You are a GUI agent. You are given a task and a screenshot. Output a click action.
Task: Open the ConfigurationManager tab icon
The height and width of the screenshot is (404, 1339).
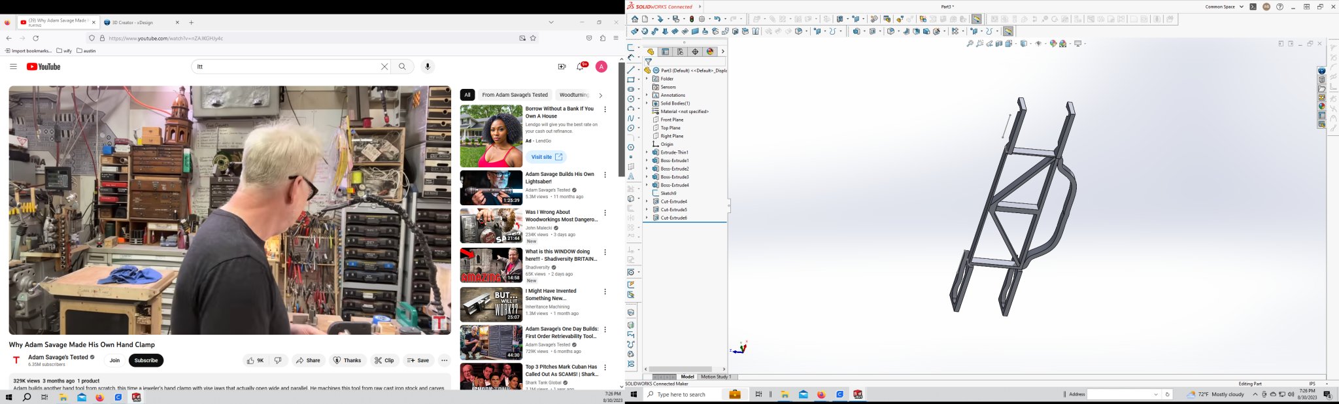pyautogui.click(x=680, y=52)
